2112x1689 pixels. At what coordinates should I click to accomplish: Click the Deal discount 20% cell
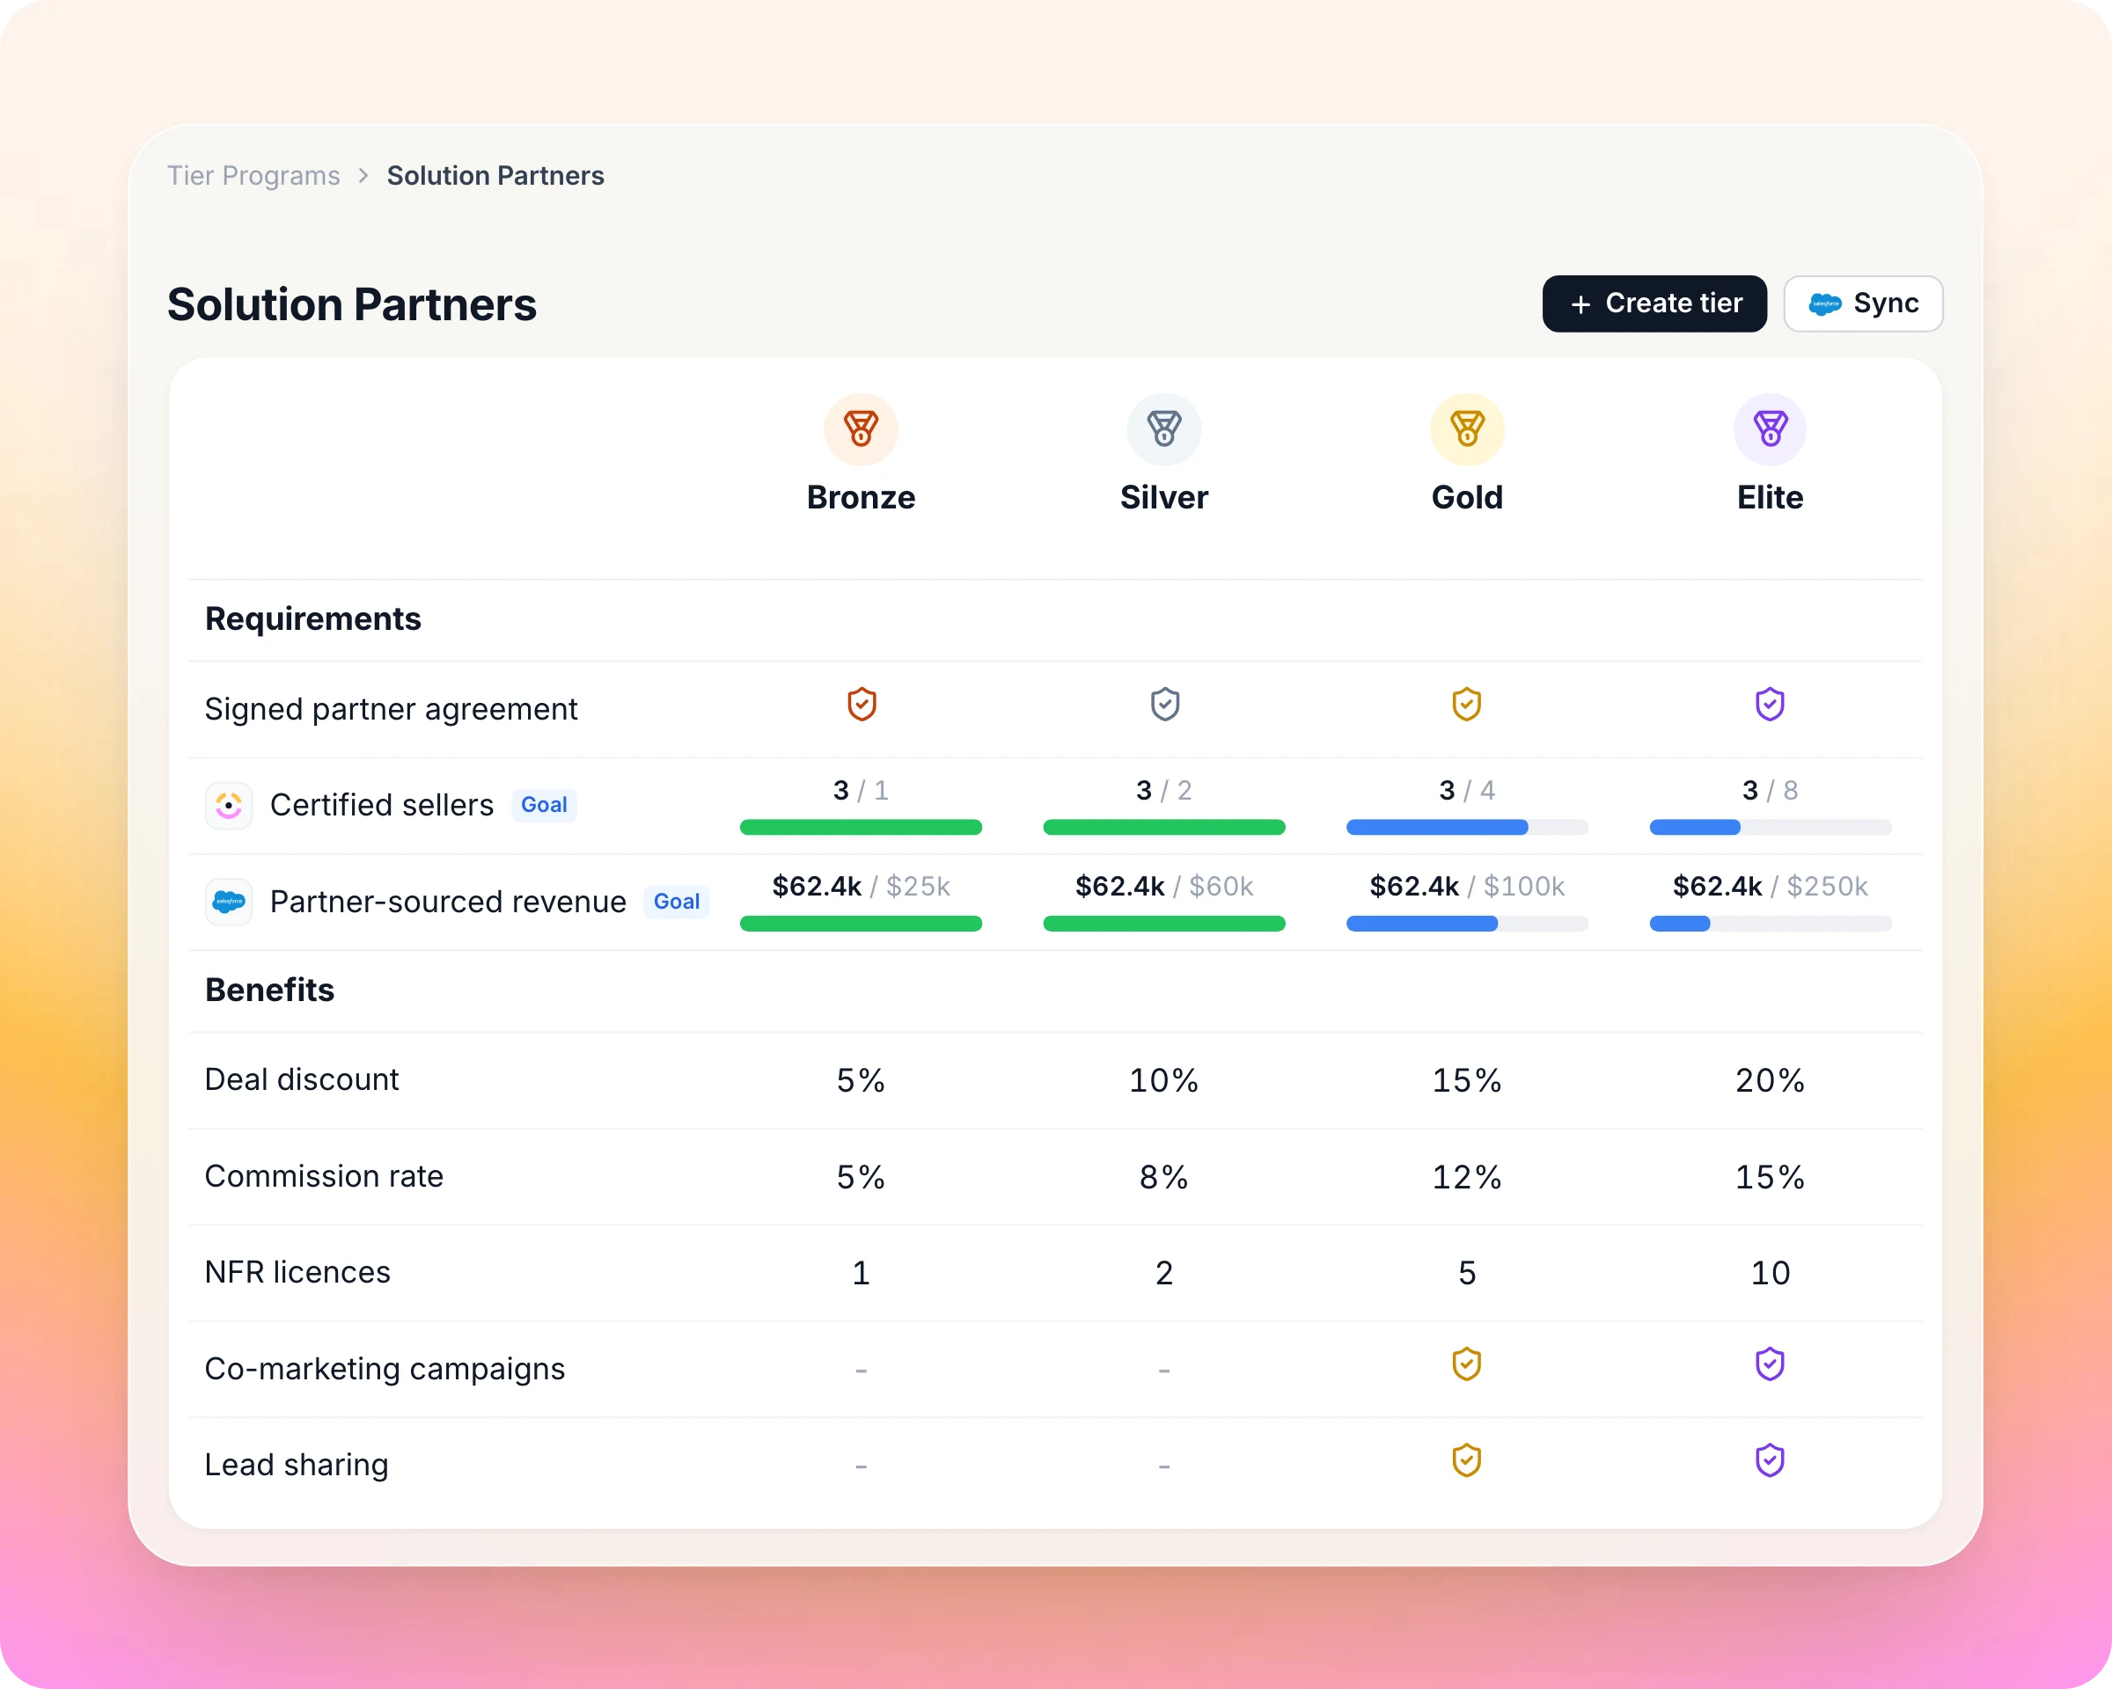click(x=1769, y=1080)
